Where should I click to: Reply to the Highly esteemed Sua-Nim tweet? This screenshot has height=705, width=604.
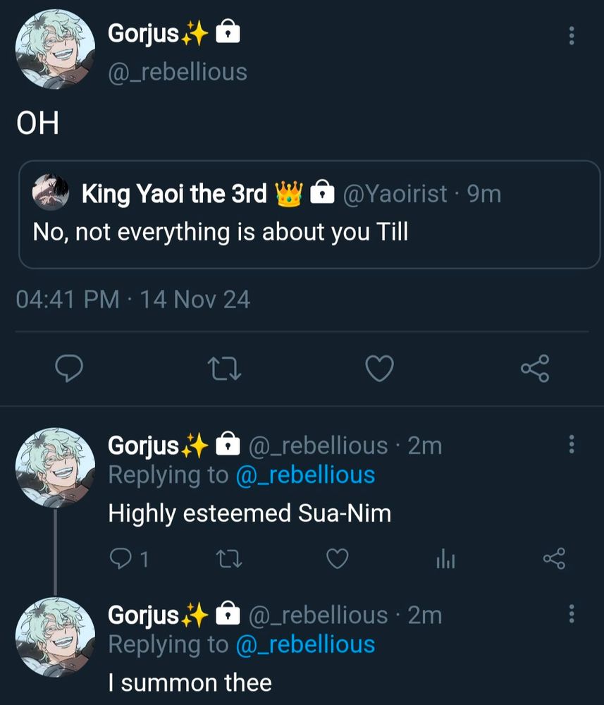tap(121, 559)
